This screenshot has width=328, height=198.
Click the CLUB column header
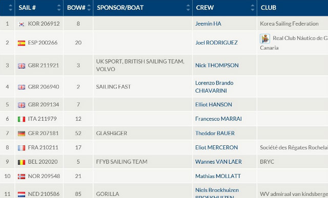(x=269, y=8)
